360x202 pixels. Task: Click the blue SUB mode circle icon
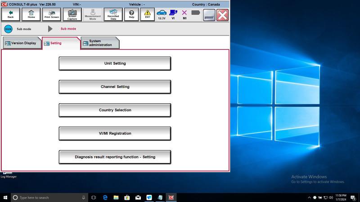coord(8,29)
